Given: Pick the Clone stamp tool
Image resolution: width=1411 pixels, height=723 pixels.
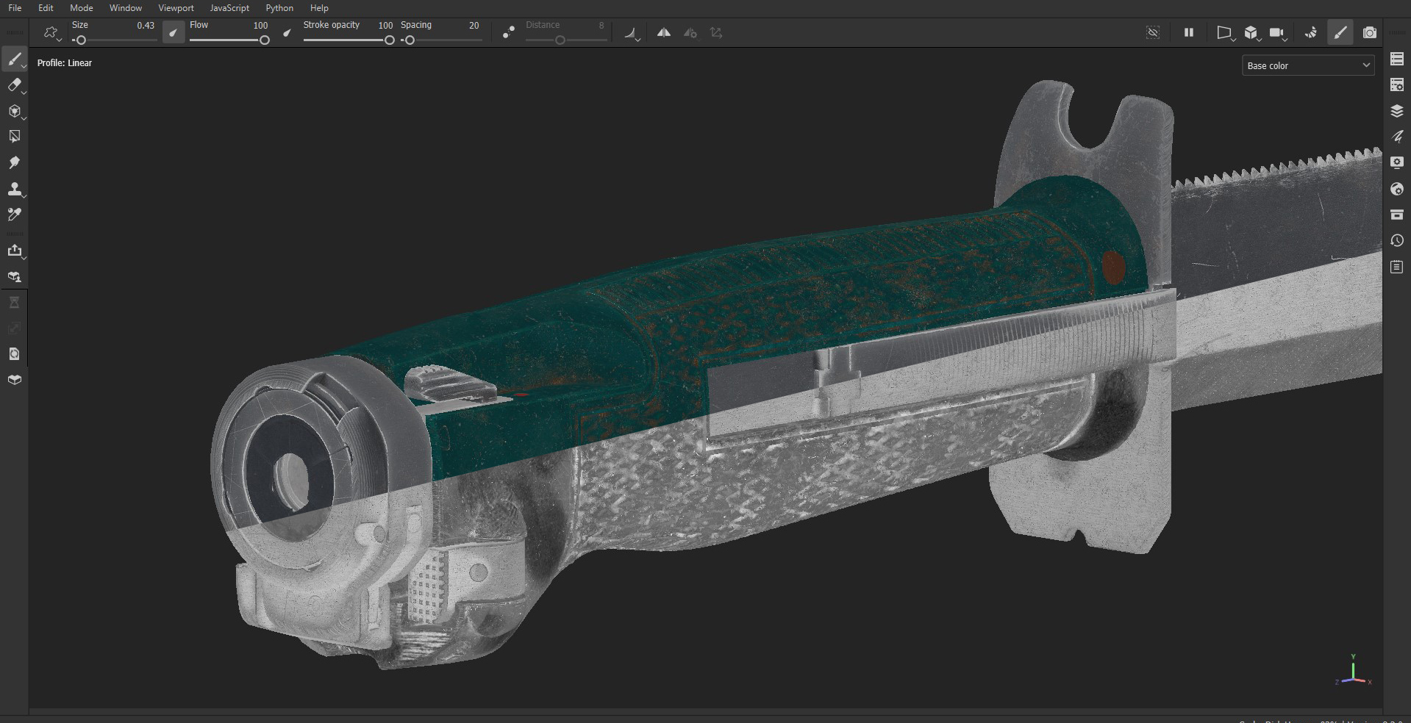Looking at the screenshot, I should 15,189.
